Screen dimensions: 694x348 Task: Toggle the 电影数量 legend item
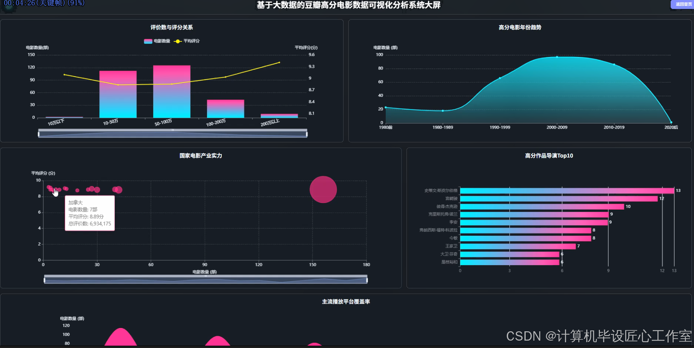[x=157, y=41]
